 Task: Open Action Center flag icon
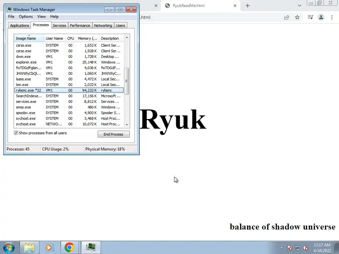pyautogui.click(x=290, y=248)
